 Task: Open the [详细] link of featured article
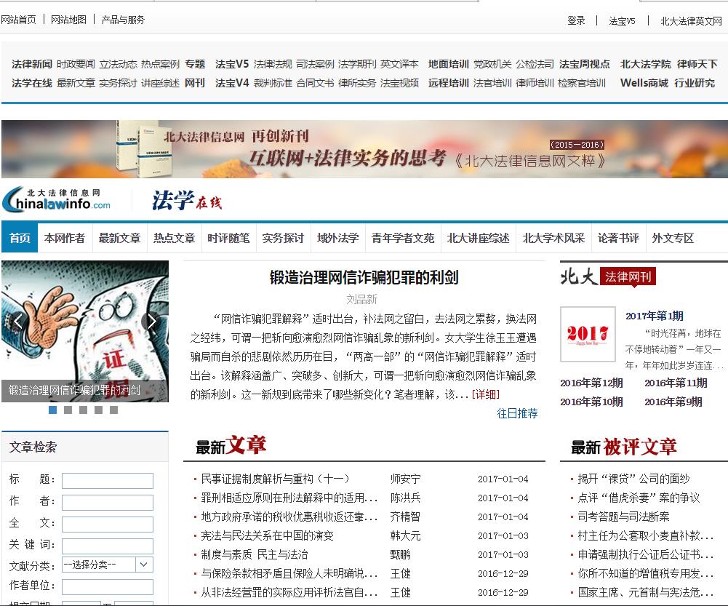click(x=486, y=394)
